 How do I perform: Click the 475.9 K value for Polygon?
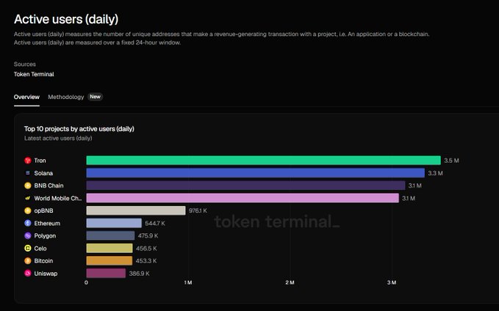(148, 235)
